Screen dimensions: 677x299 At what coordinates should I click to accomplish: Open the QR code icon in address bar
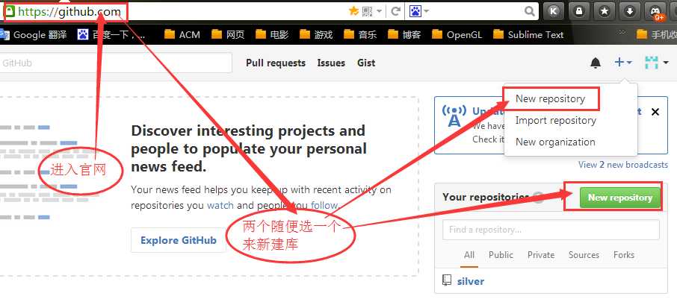click(367, 11)
